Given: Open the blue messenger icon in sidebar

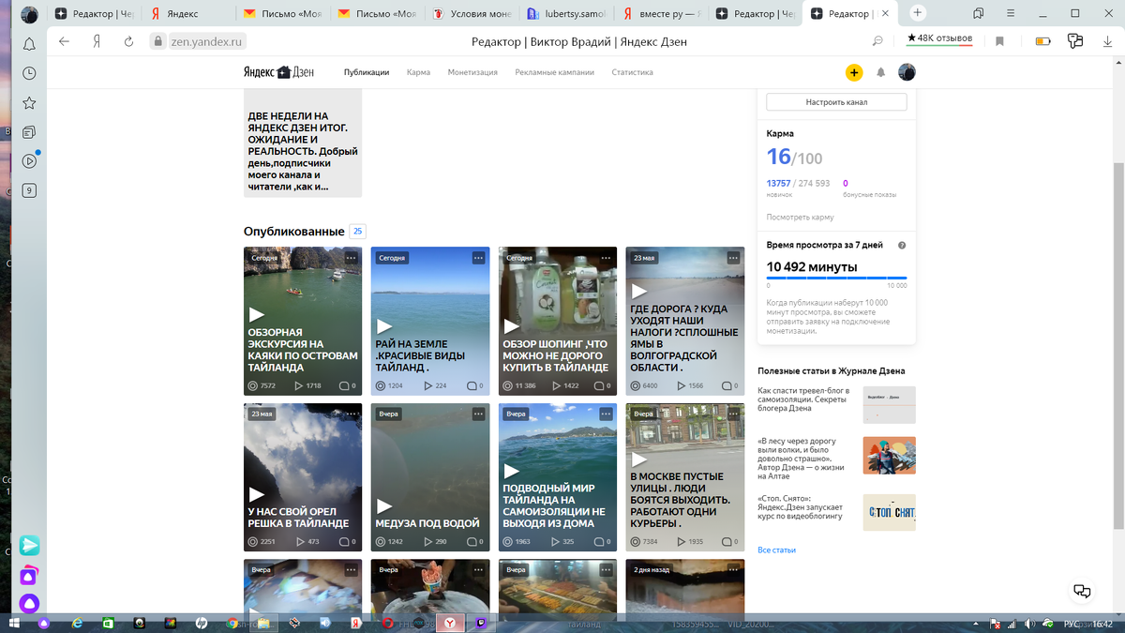Looking at the screenshot, I should pos(29,545).
